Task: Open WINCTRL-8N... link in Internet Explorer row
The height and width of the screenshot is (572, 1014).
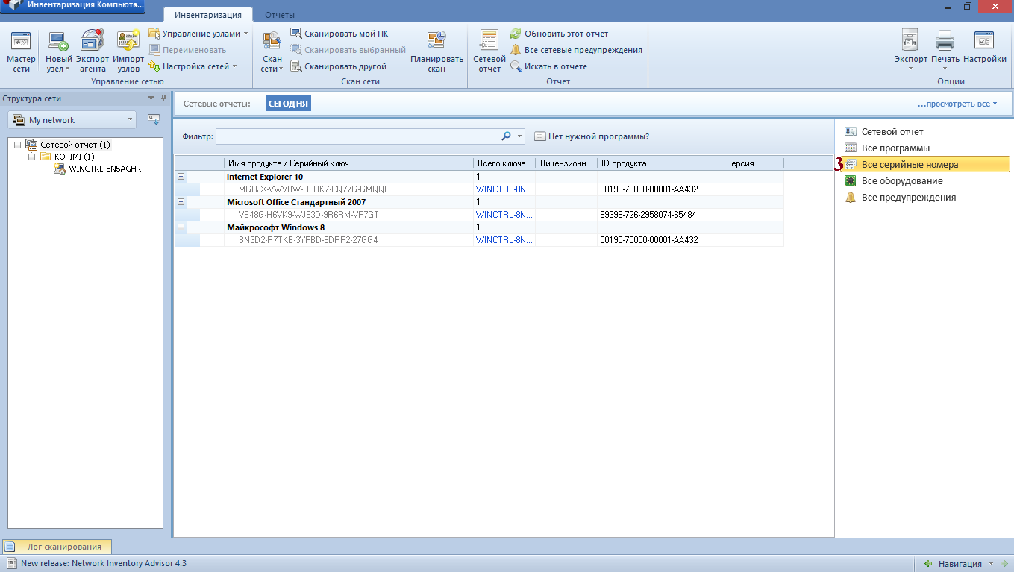Action: coord(504,189)
